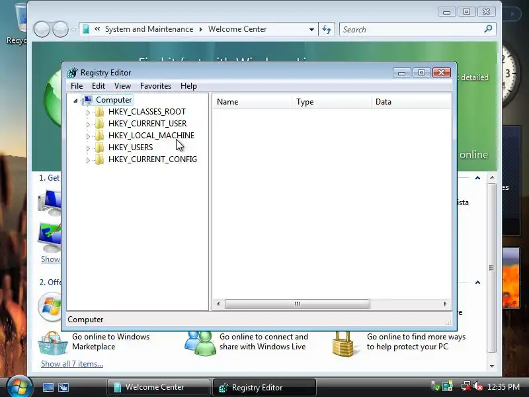Viewport: 529px width, 397px height.
Task: Click the padlock icon in Welcome Center
Action: pos(343,344)
